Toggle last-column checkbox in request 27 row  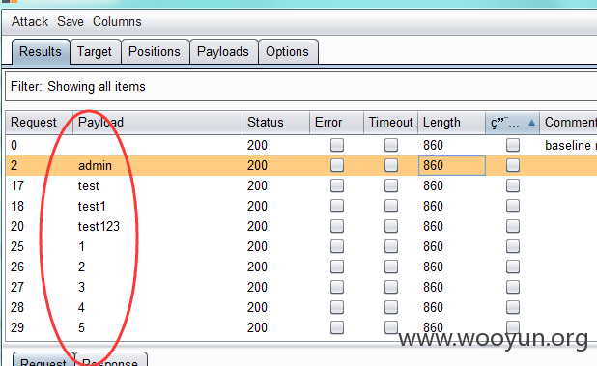point(513,287)
